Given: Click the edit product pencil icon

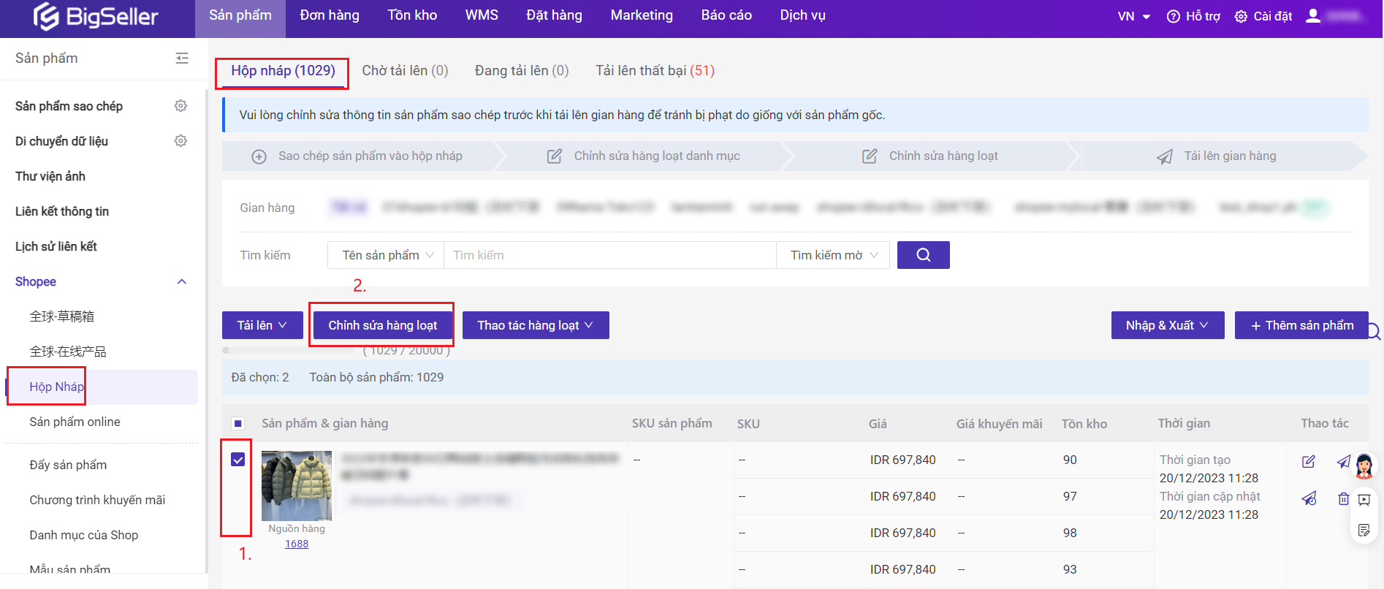Looking at the screenshot, I should [x=1308, y=461].
